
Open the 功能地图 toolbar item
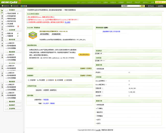pos(15,6)
